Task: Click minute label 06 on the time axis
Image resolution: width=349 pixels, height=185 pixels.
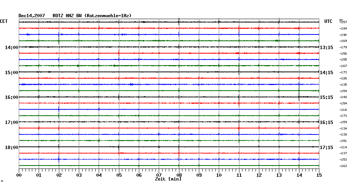Action: pos(139,175)
